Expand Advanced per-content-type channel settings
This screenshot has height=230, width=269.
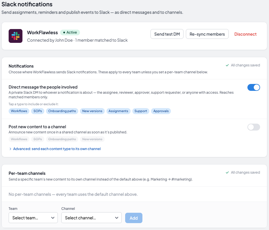click(55, 149)
